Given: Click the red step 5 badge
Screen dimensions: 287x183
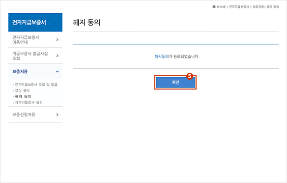Looking at the screenshot, I should click(190, 76).
